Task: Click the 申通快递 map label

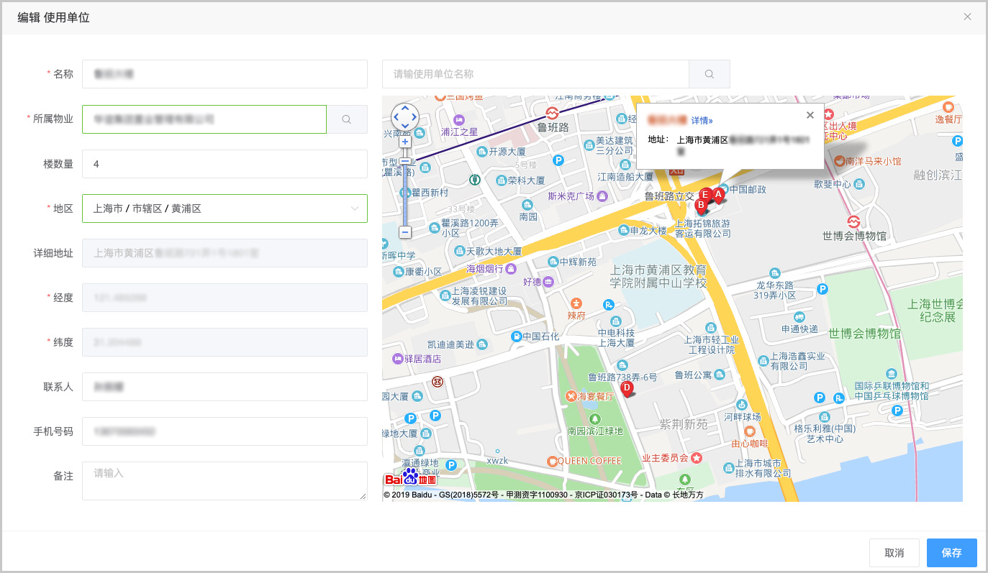Action: pos(799,329)
